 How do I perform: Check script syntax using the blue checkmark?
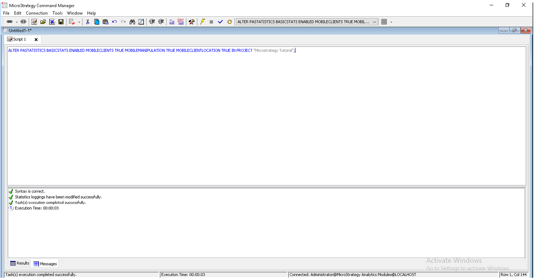(220, 22)
